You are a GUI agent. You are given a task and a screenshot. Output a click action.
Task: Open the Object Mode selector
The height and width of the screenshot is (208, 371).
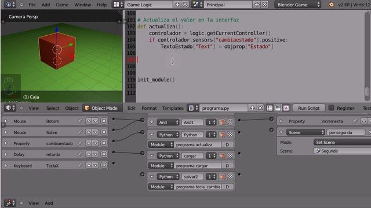point(101,108)
